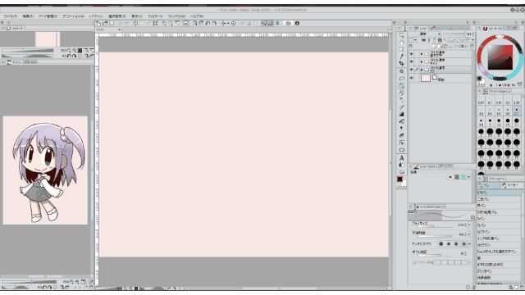This screenshot has height=295, width=525.
Task: Click the New document toolbar icon
Action: [x=98, y=24]
